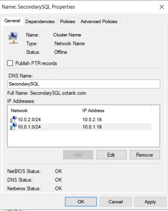Confirm changes with the OK button
Viewport: 168px width, 211px height.
(x=81, y=202)
